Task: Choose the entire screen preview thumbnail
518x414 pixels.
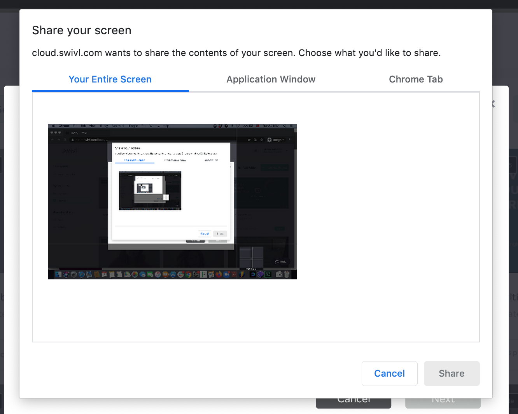Action: (172, 201)
